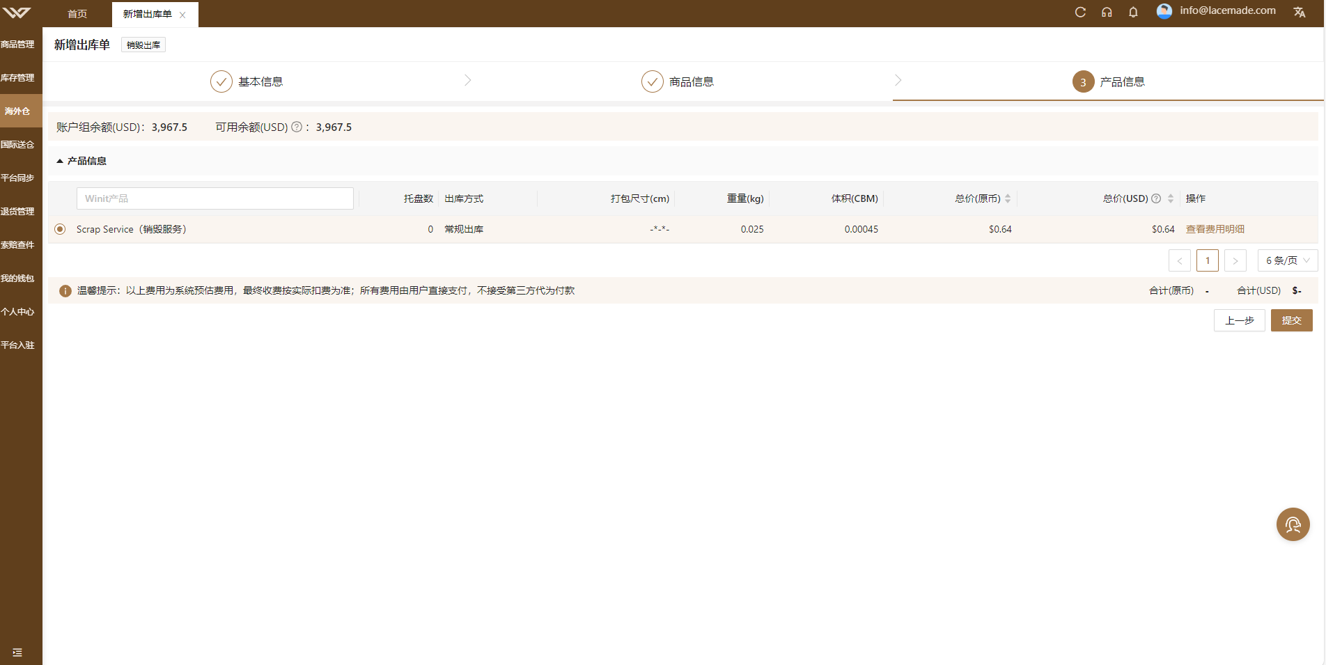Click the Scrap Service（销毁服务）product name
Viewport: 1326px width, 665px height.
tap(131, 229)
